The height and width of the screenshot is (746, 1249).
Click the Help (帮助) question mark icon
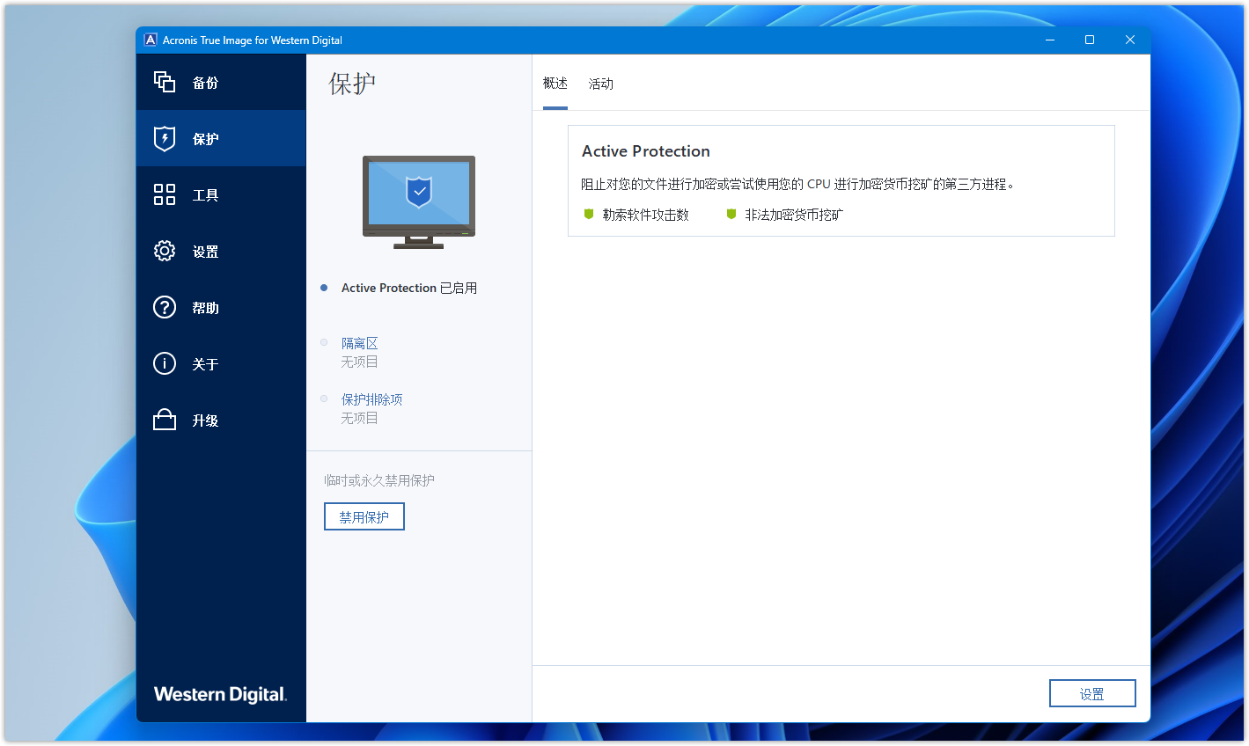(x=165, y=307)
